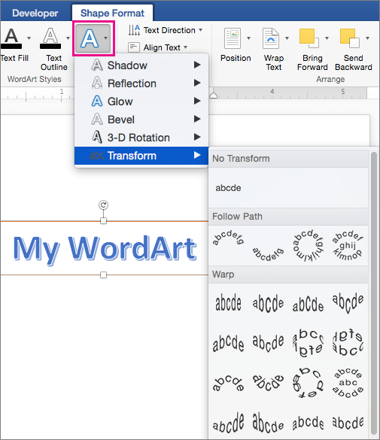Open the Text Fill dropdown arrow
Screen dimensions: 380x440
[29, 38]
